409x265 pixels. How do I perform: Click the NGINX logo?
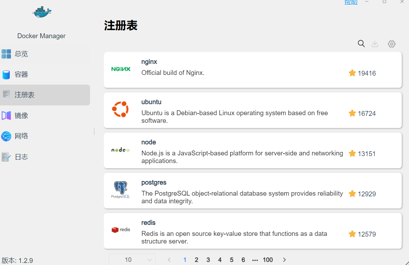121,69
